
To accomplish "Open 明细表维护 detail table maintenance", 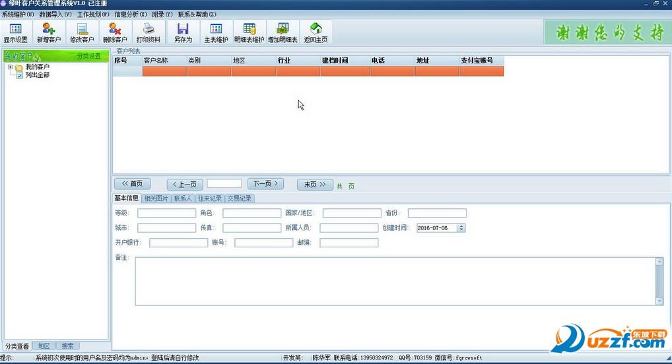I will (249, 32).
